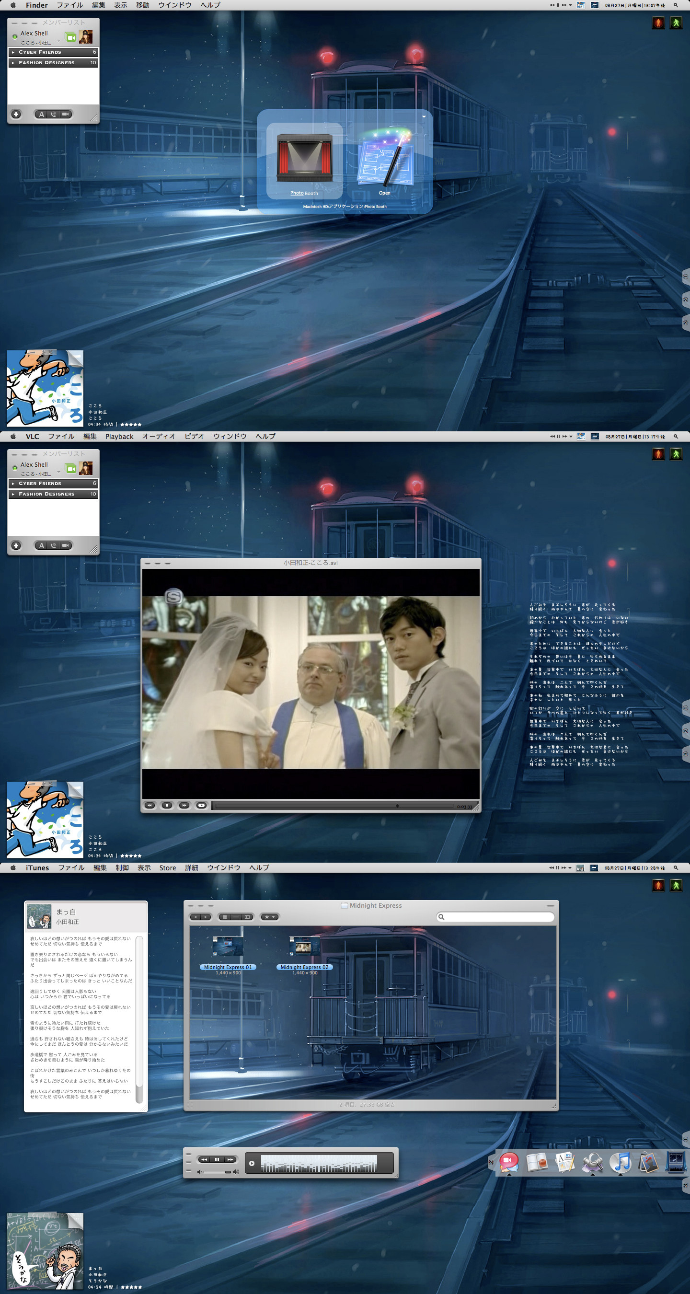Click the Photo Booth label in the launcher

pos(304,193)
